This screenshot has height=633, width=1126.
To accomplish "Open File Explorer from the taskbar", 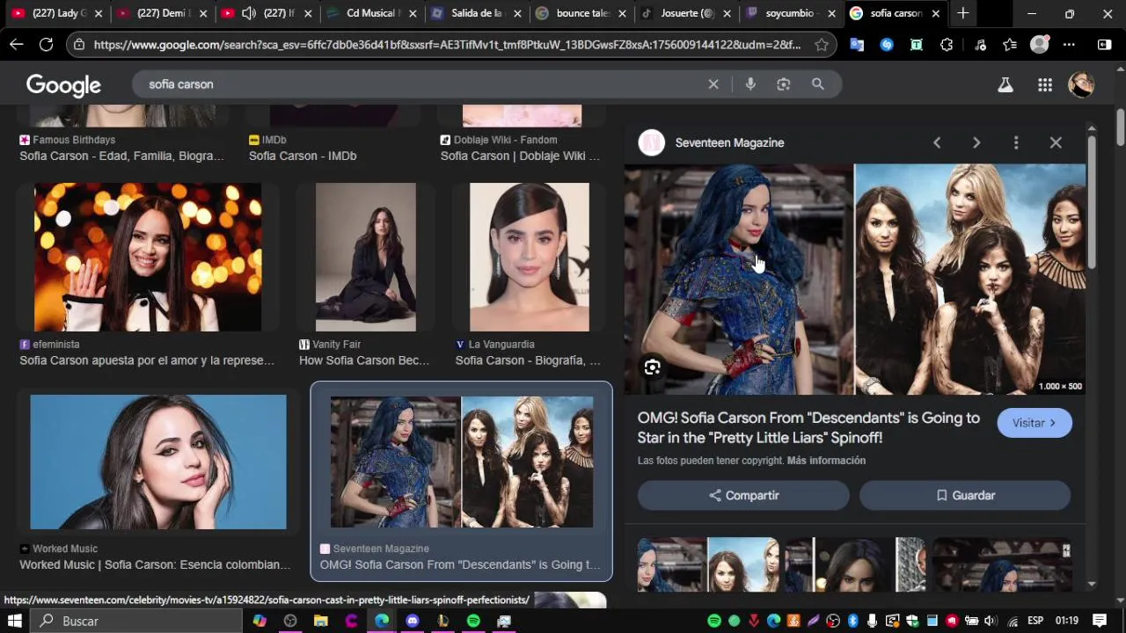I will [x=321, y=621].
